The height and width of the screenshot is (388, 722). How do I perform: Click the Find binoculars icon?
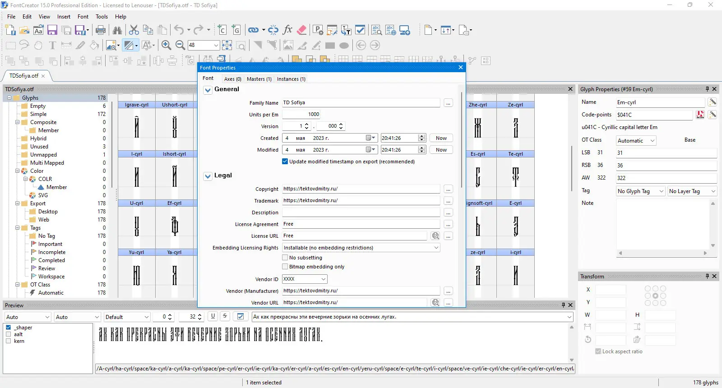(x=117, y=30)
